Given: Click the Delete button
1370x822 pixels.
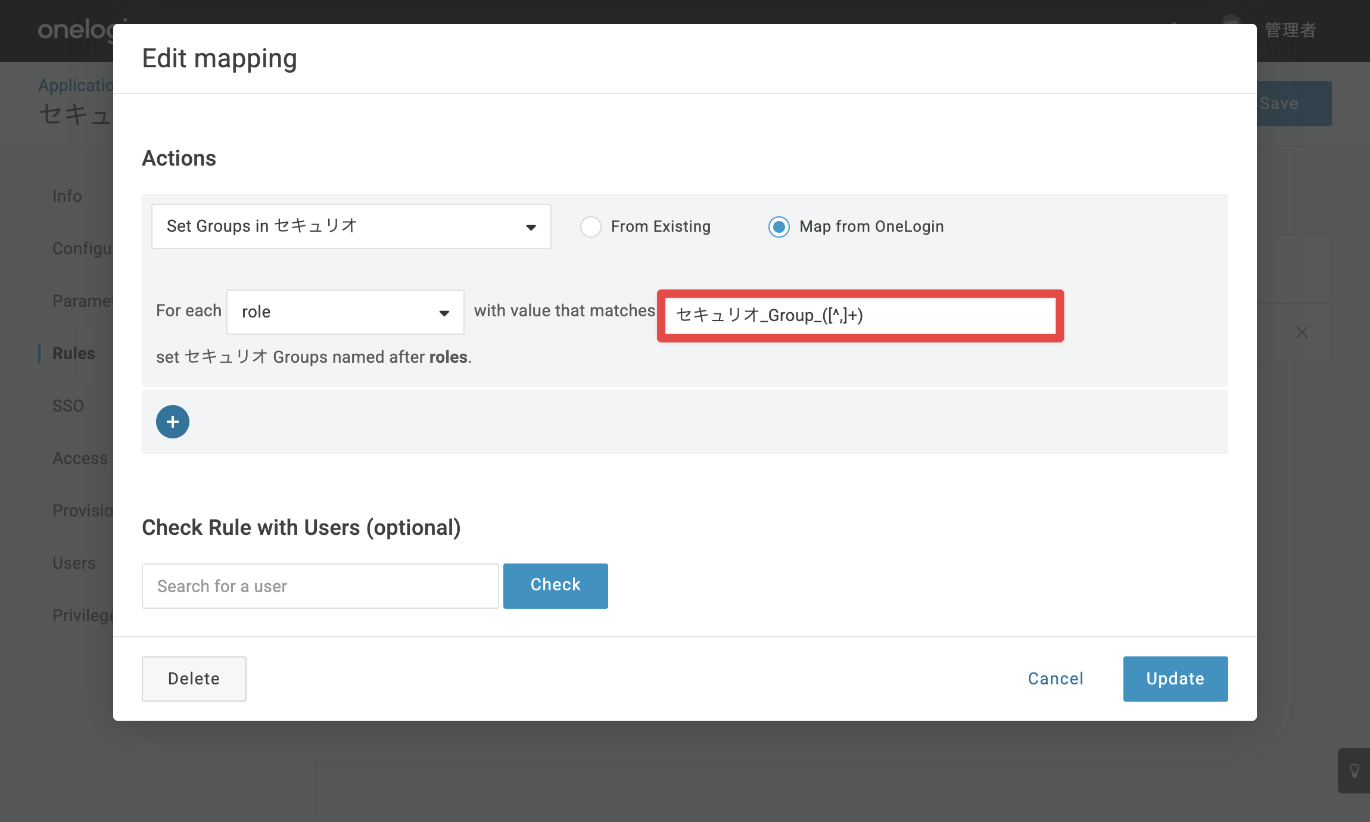Looking at the screenshot, I should tap(194, 678).
